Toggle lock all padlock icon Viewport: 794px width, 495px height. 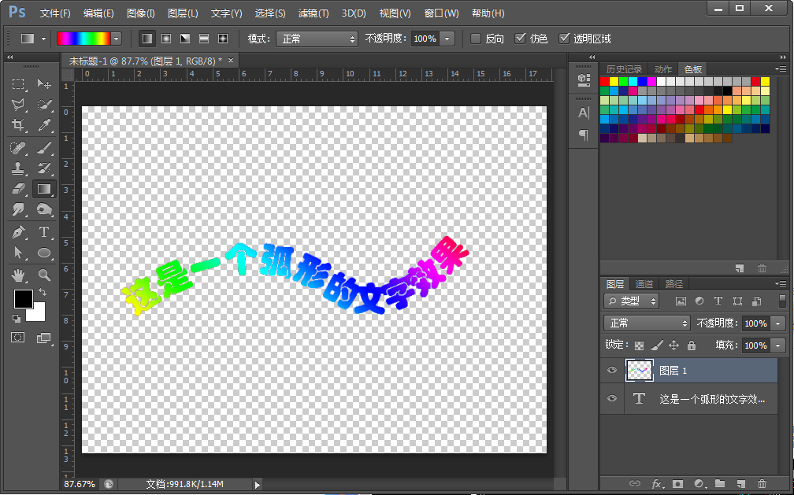692,345
